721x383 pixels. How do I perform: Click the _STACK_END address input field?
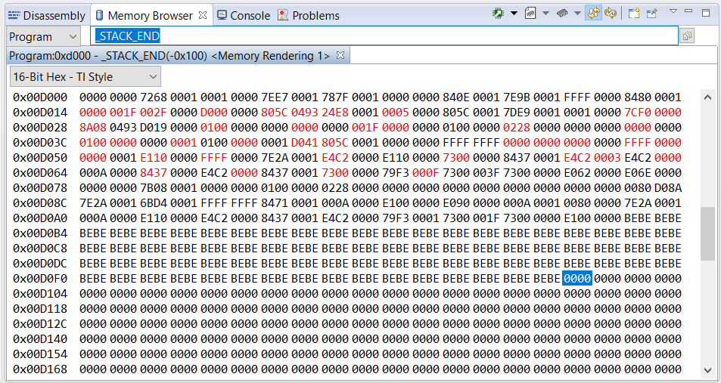point(386,36)
